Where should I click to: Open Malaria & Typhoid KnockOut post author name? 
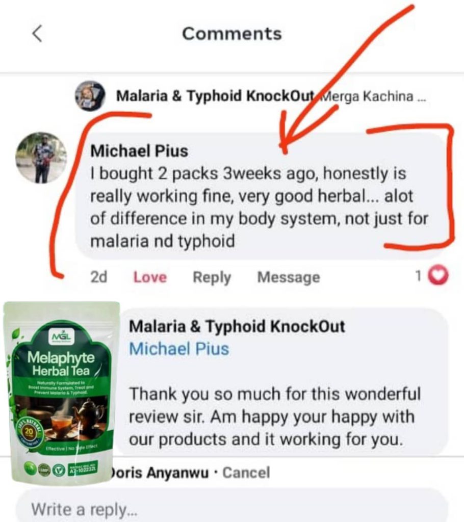(x=215, y=96)
